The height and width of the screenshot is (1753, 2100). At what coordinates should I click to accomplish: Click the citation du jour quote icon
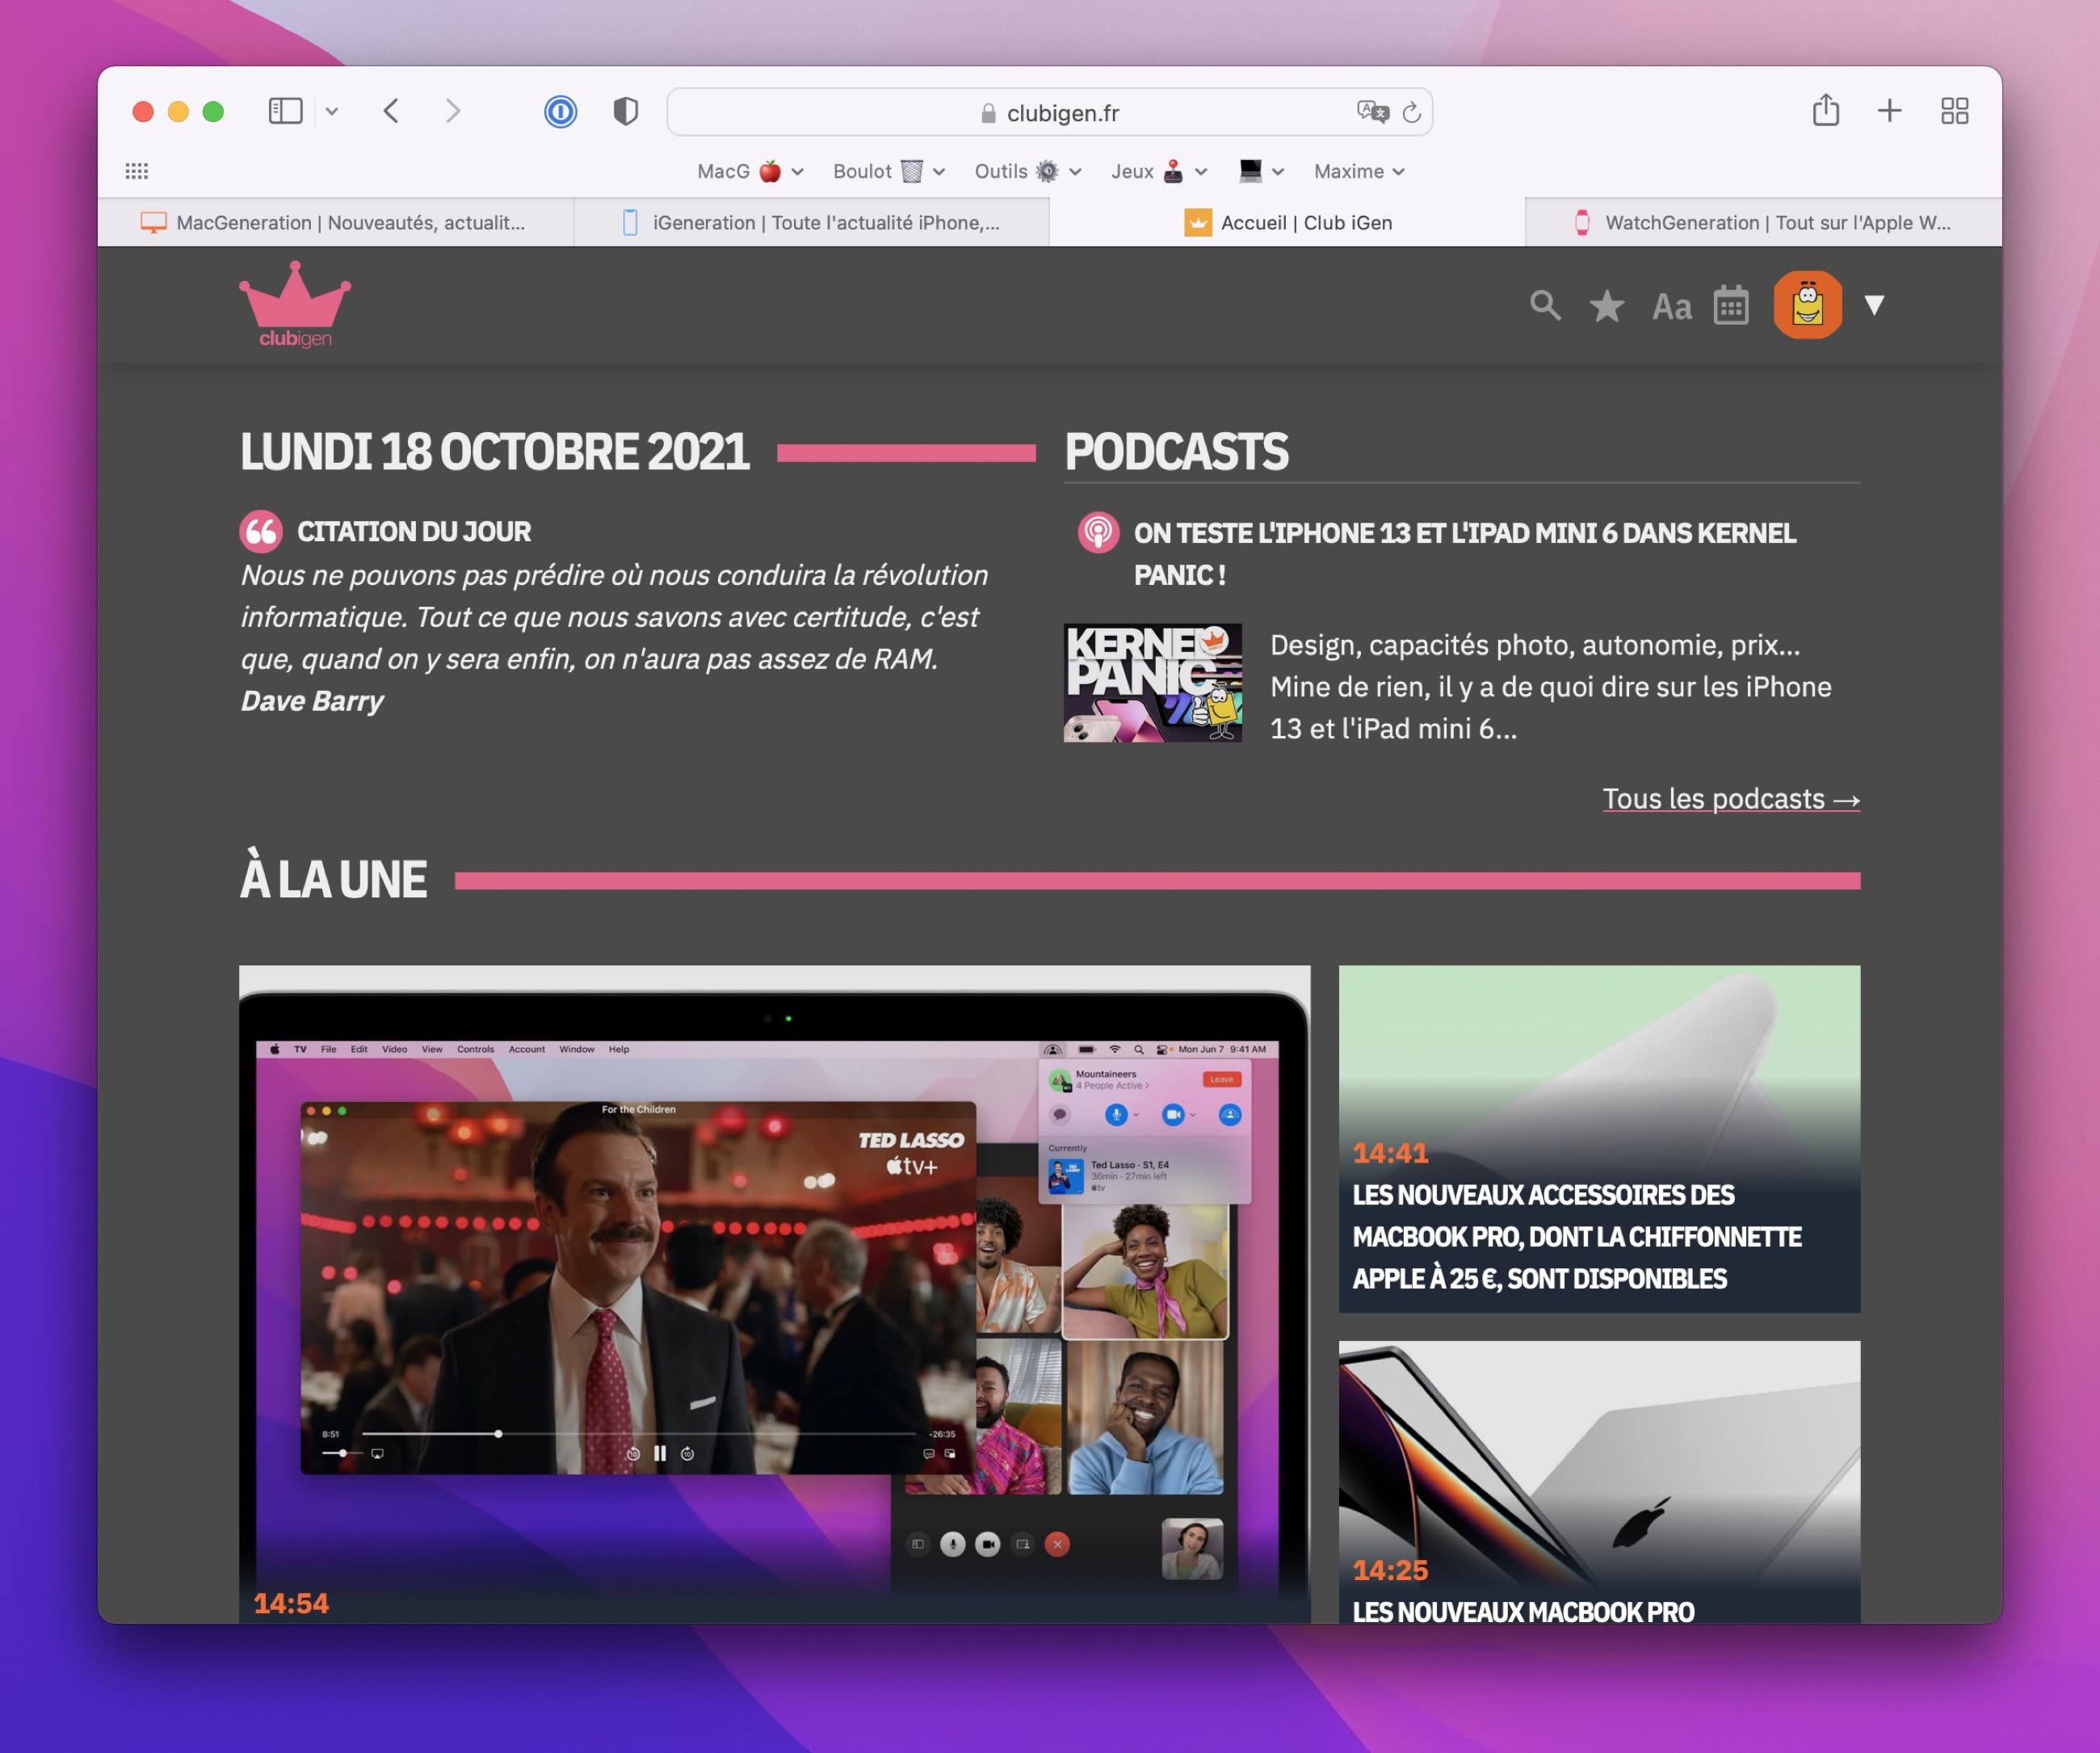pyautogui.click(x=261, y=531)
